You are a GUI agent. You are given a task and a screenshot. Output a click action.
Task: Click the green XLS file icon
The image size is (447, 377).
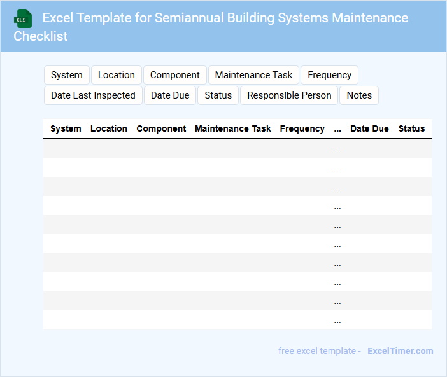tap(23, 18)
